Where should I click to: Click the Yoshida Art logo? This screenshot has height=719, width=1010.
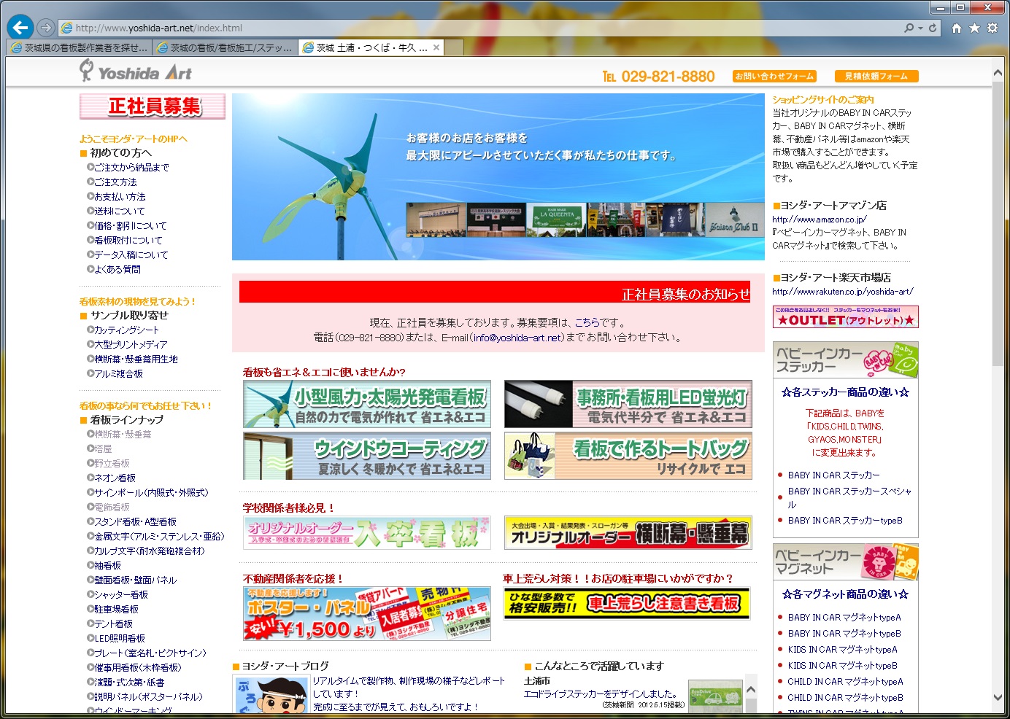coord(136,71)
